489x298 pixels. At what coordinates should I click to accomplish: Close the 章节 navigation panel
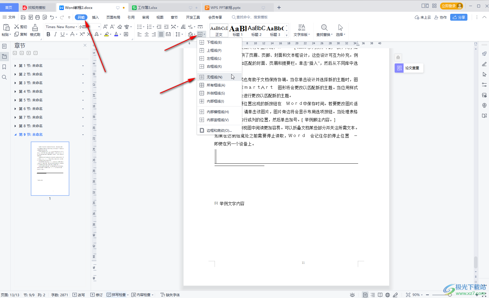tap(85, 45)
